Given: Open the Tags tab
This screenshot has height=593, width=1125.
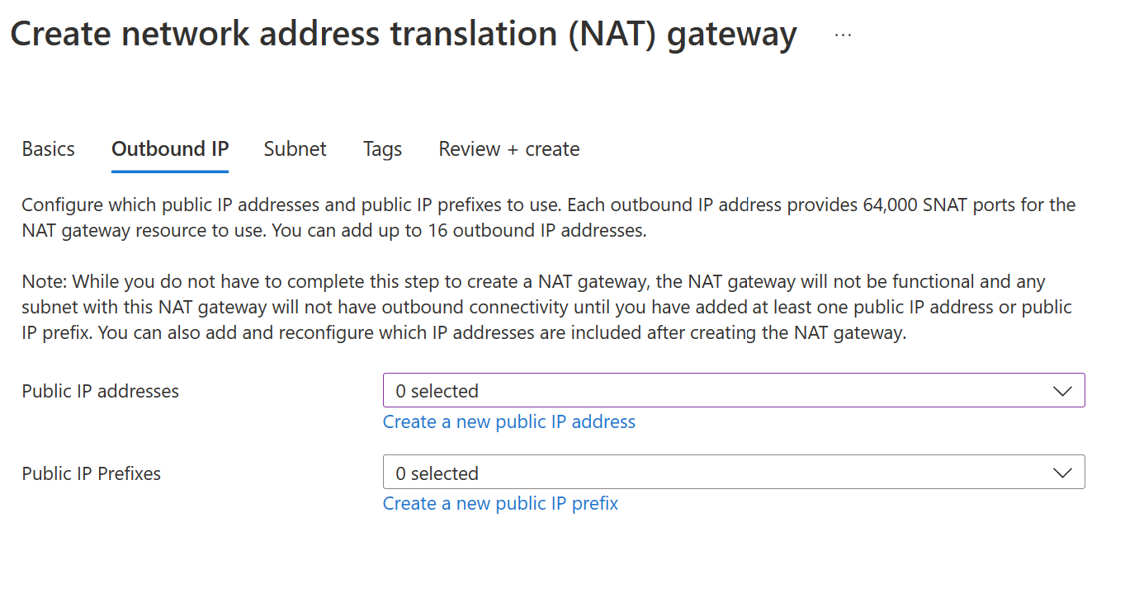Looking at the screenshot, I should coord(382,149).
